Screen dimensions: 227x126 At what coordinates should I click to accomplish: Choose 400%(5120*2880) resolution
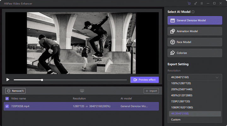pyautogui.click(x=195, y=95)
